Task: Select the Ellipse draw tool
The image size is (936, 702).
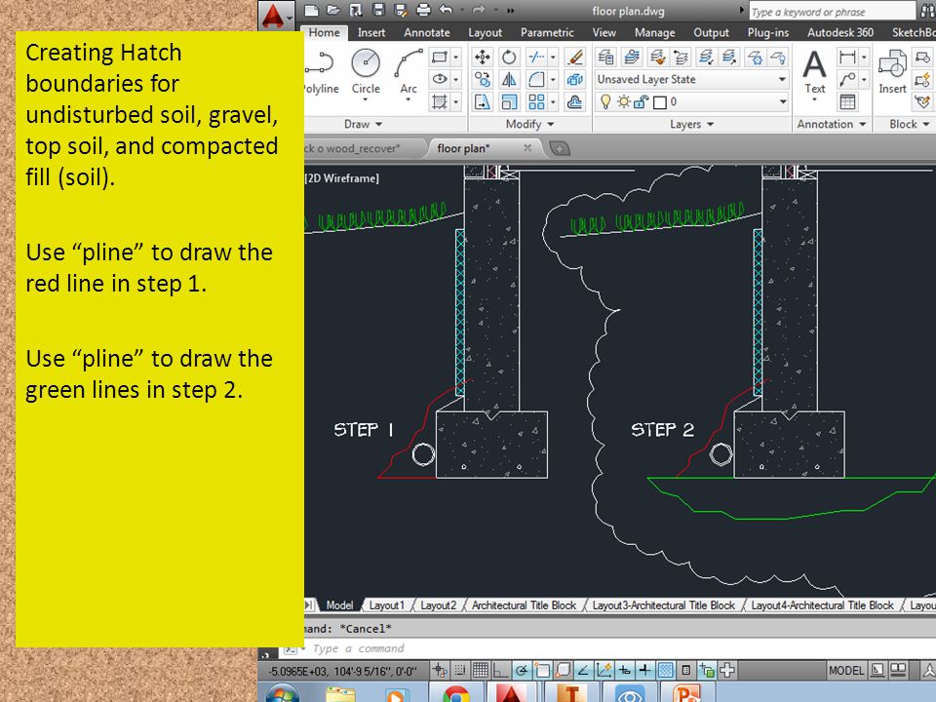Action: [x=440, y=79]
